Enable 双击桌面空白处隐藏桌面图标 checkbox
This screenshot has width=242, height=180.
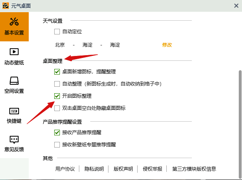pos(57,108)
